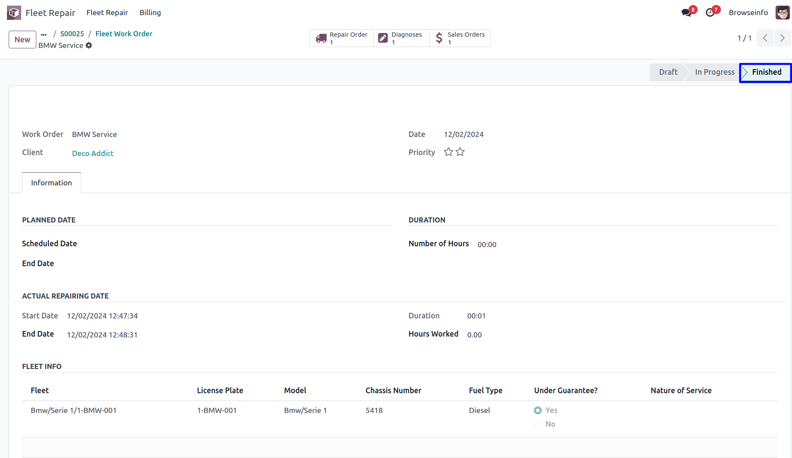Set priority with the first star
Viewport: 792px width, 458px height.
click(448, 152)
